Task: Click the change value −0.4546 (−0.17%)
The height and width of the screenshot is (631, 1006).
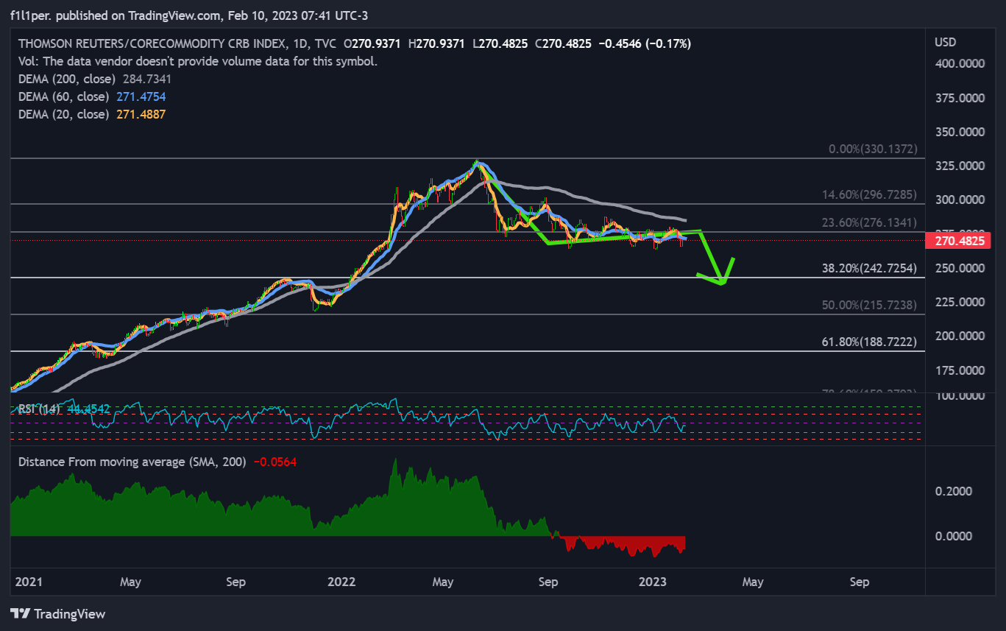Action: pos(645,43)
